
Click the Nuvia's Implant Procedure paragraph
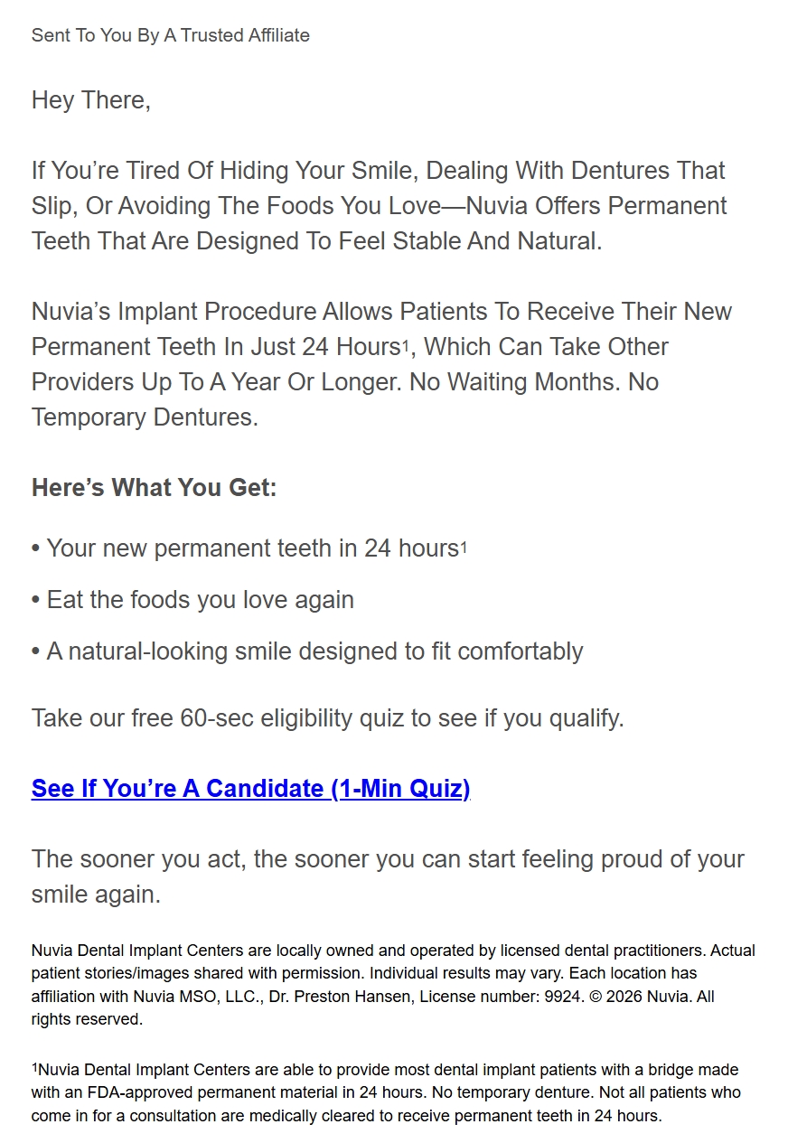[x=381, y=364]
